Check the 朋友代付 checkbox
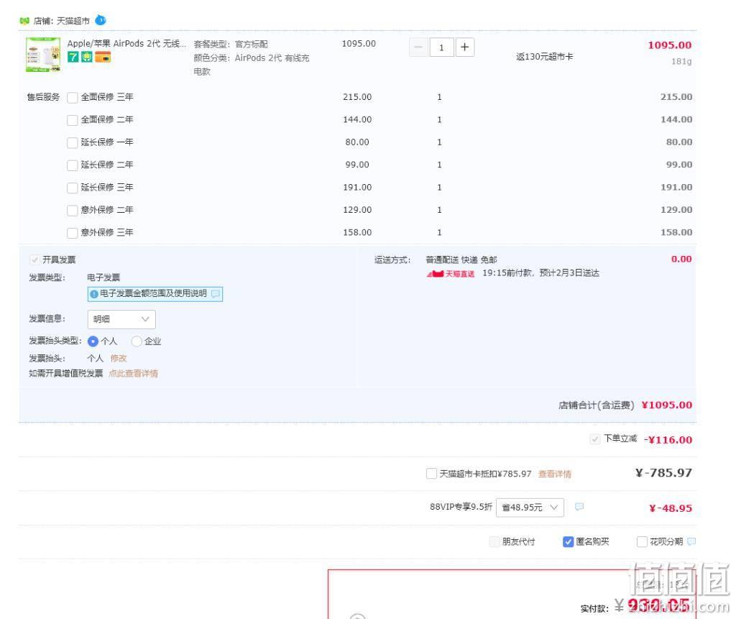 click(494, 542)
